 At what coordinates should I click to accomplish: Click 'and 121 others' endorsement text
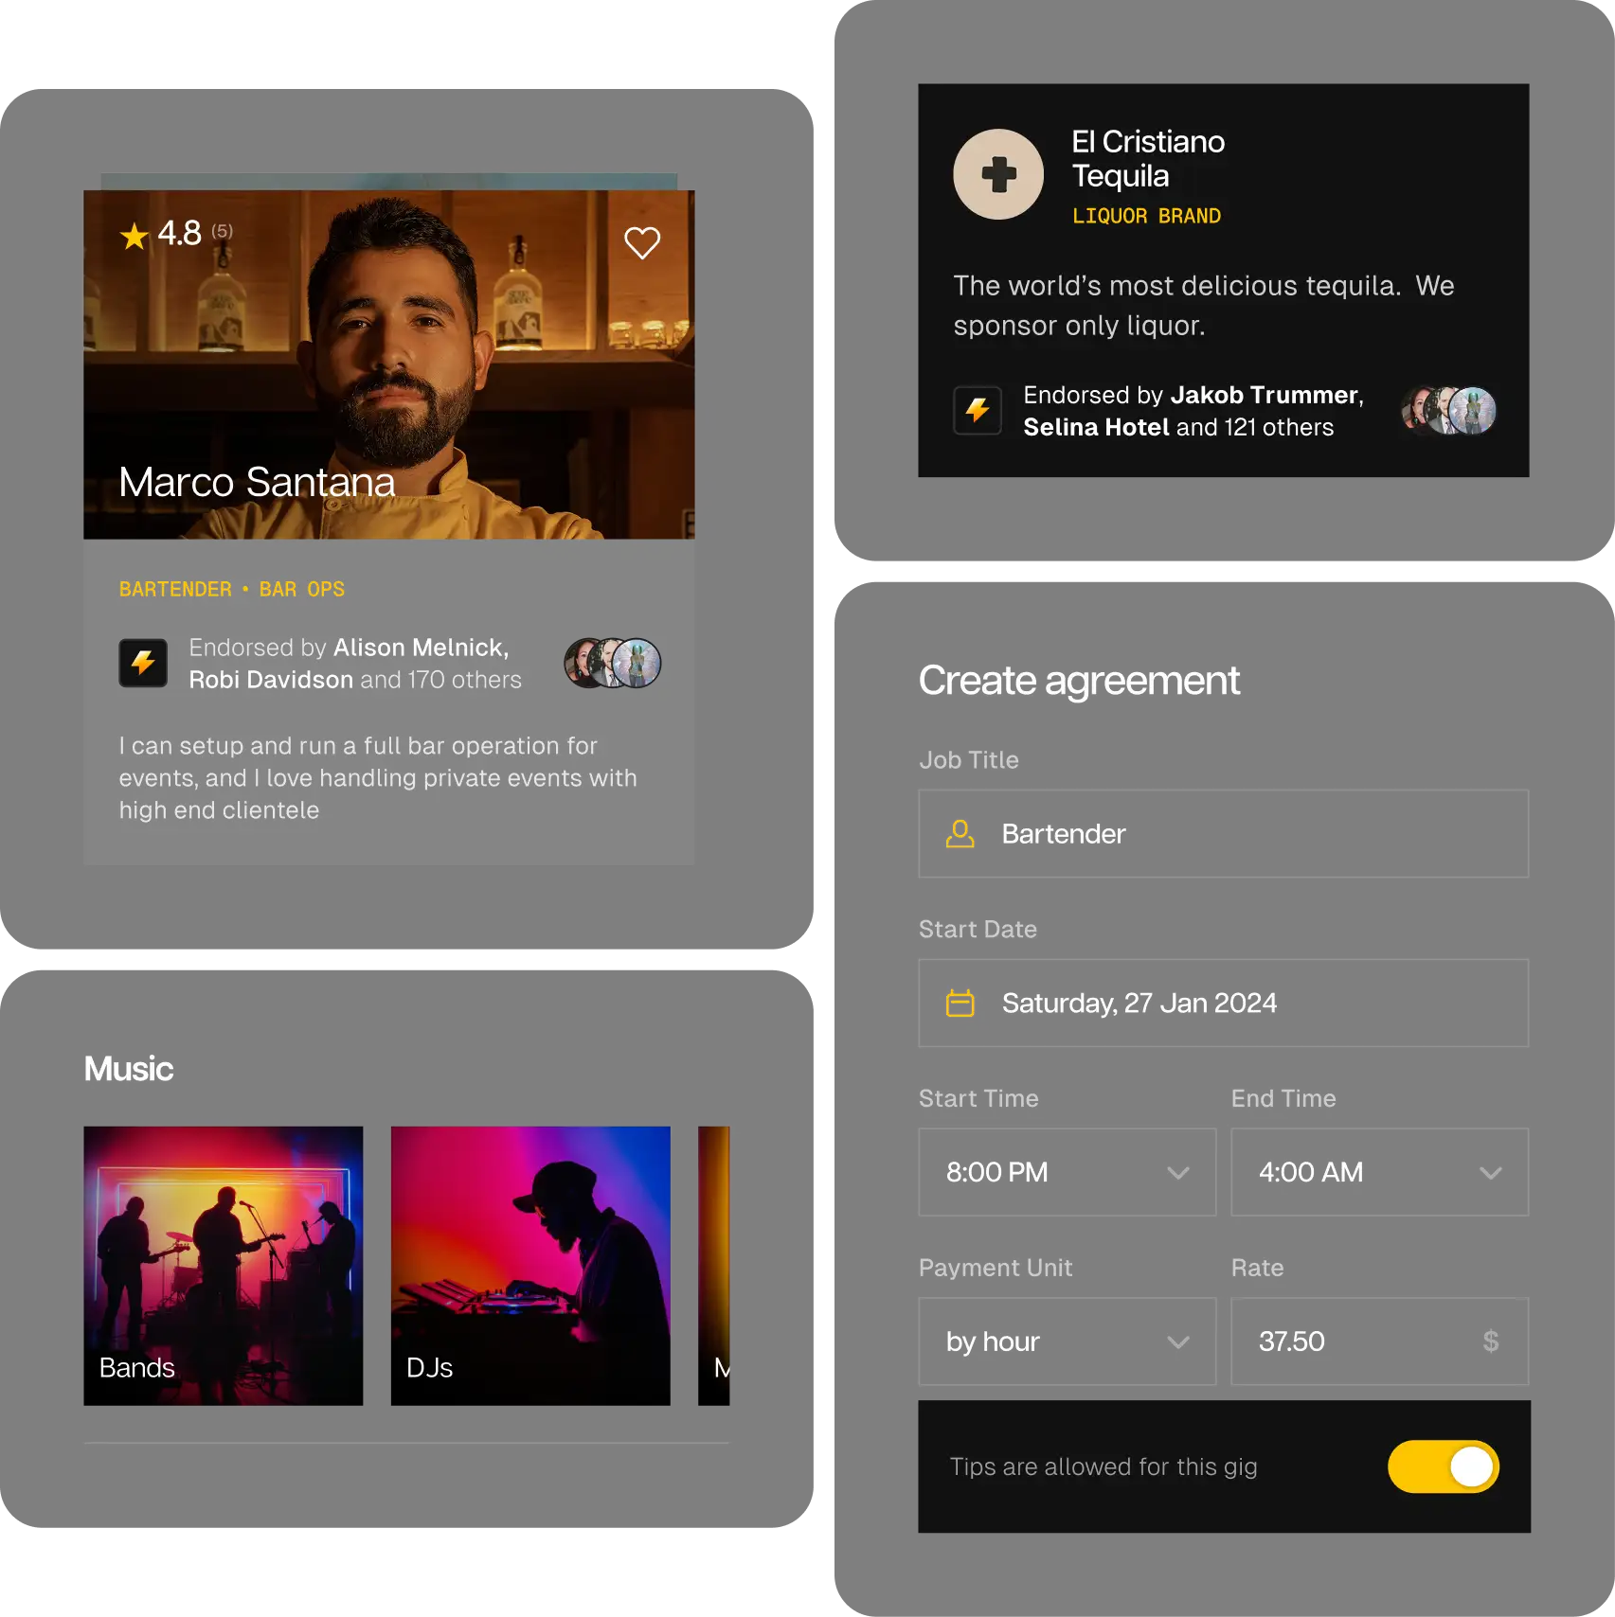pos(1255,427)
